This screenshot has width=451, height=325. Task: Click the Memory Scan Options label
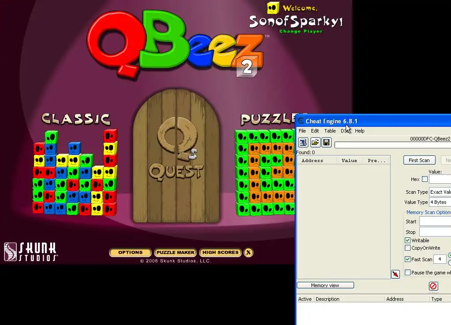pyautogui.click(x=429, y=212)
